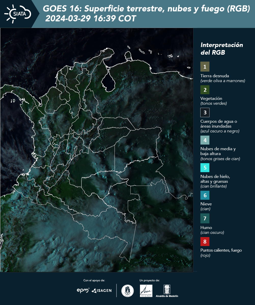Click the 'Nieve' legend label

pyautogui.click(x=206, y=204)
